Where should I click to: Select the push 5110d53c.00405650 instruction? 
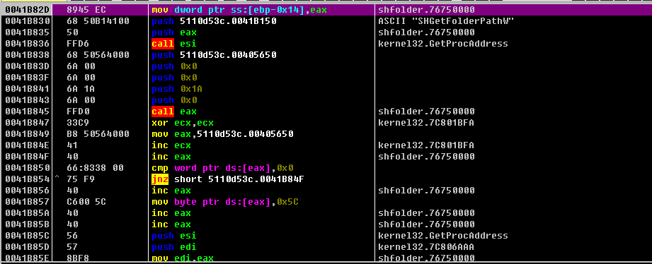click(214, 55)
